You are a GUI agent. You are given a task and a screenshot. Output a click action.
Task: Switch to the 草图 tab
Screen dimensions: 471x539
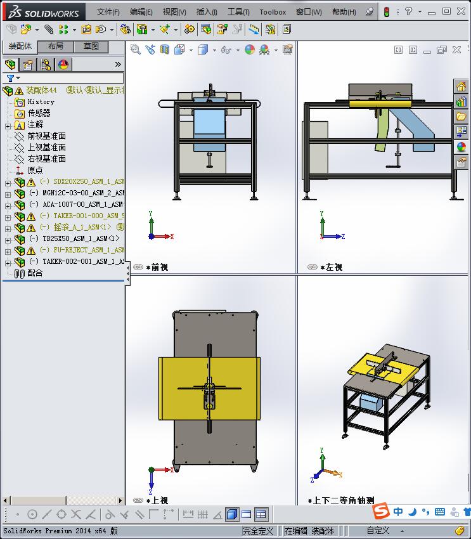pos(91,46)
